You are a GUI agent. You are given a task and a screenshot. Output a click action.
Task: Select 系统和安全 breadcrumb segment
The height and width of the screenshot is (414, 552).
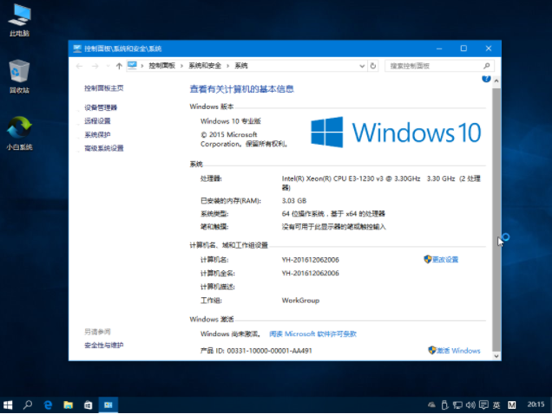coord(205,66)
